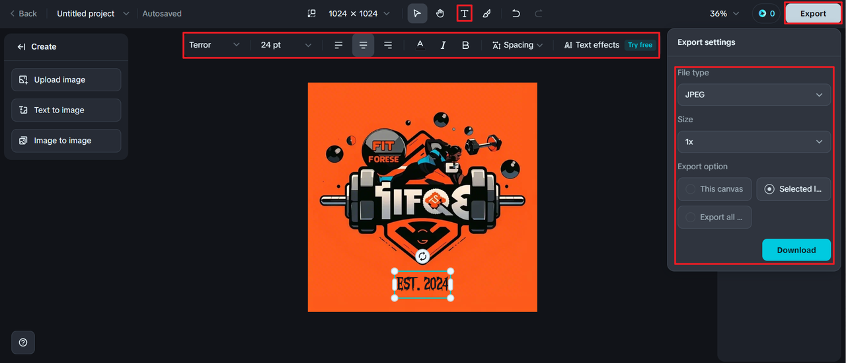
Task: Open the 1024 × 1024 canvas size dropdown
Action: [360, 13]
